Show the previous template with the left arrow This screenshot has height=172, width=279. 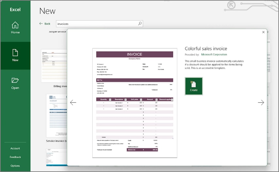pos(73,102)
